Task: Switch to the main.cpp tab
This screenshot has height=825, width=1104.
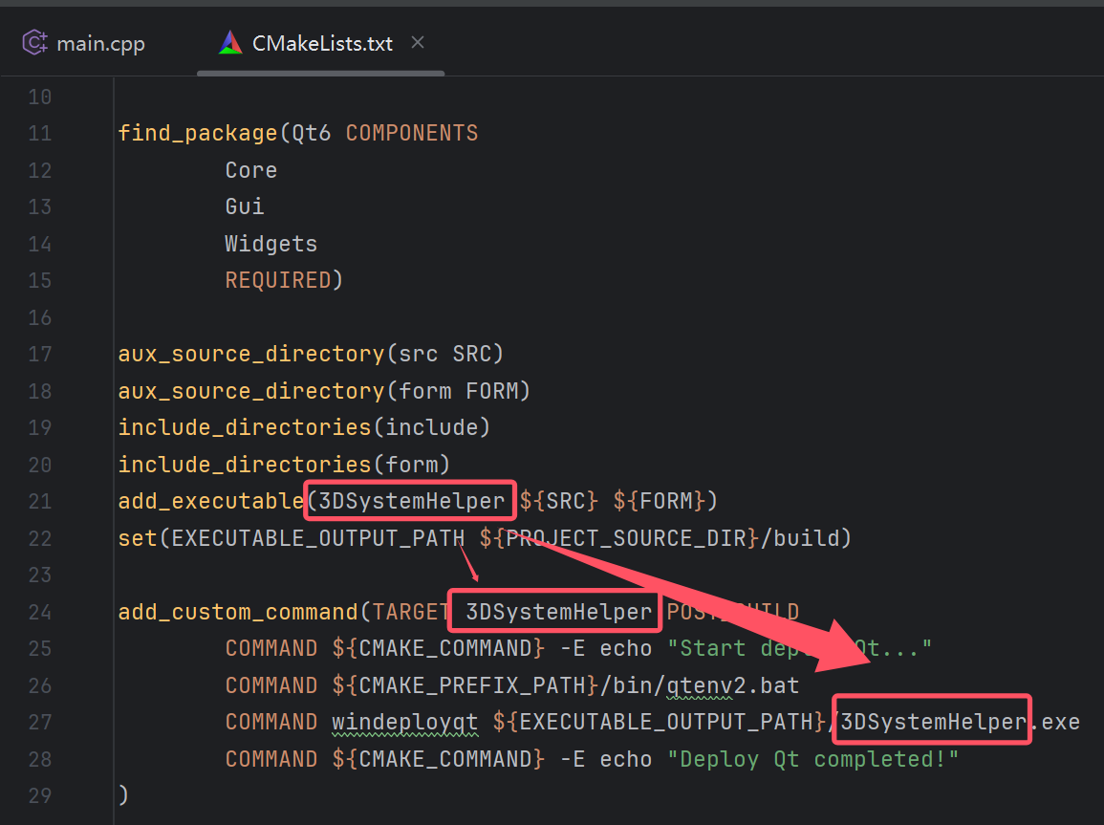Action: click(84, 44)
